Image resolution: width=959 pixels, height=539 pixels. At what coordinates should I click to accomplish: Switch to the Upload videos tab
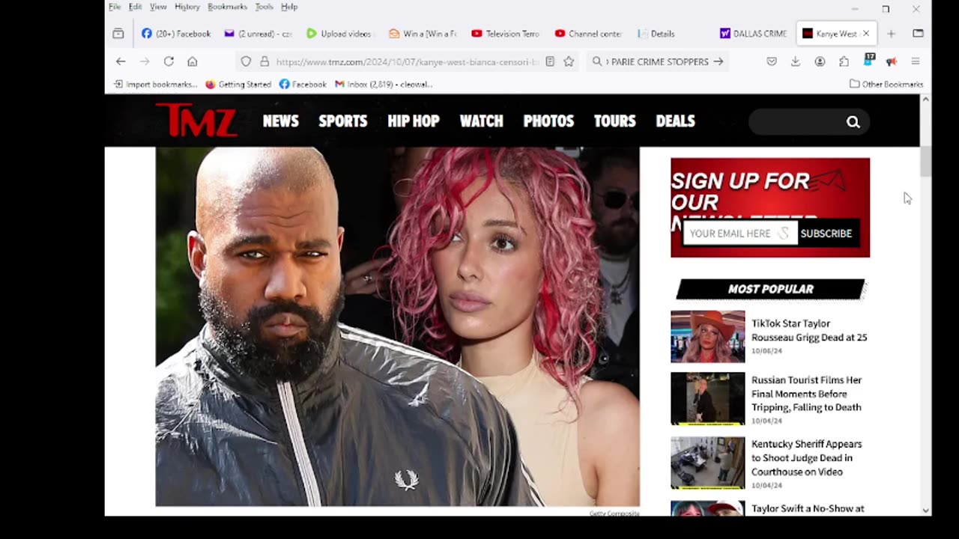click(x=341, y=34)
